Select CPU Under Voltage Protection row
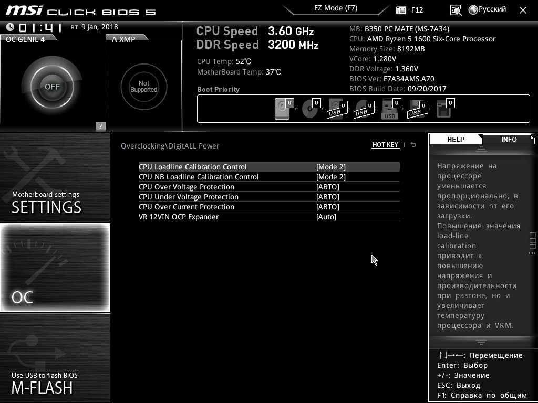This screenshot has height=403, width=538. coord(269,197)
